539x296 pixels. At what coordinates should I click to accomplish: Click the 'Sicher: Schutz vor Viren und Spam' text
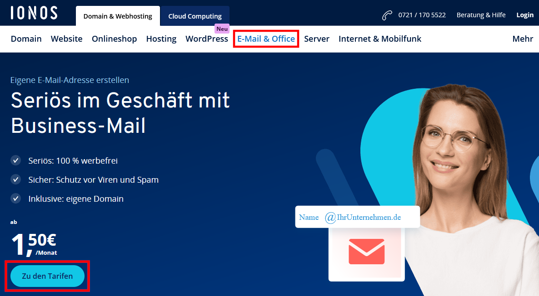click(94, 180)
